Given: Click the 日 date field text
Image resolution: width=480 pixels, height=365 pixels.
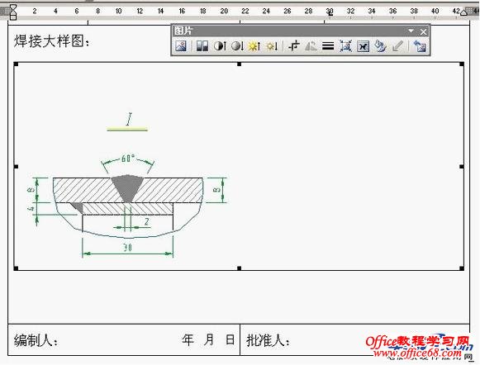Looking at the screenshot, I should click(230, 339).
